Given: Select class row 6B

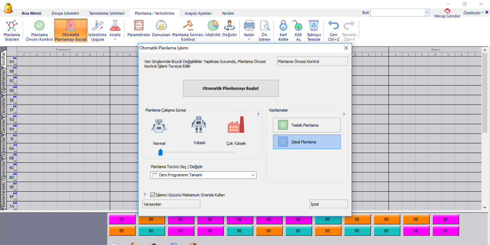Looking at the screenshot, I should click(12, 158).
